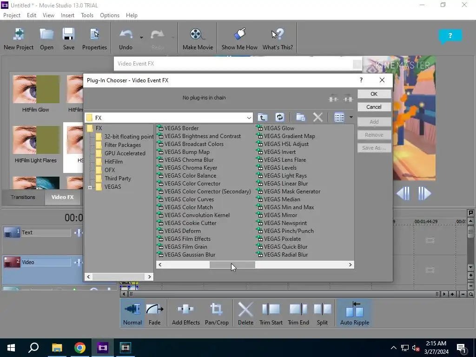Confirm with the OK button
The image size is (476, 357).
click(374, 94)
